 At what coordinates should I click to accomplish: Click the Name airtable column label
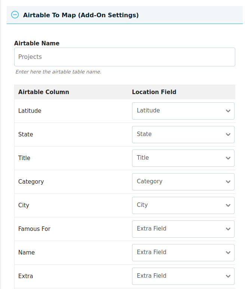[27, 252]
